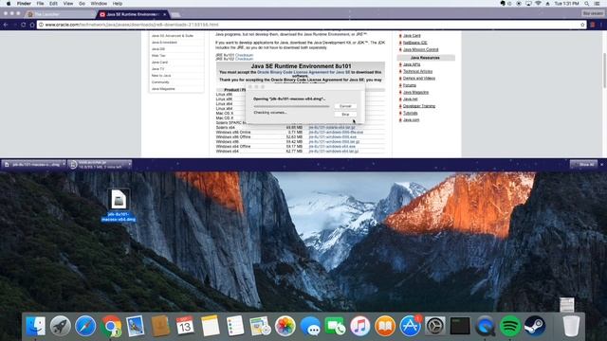Open Reminders list icon in Dock
This screenshot has width=607, height=341.
pyautogui.click(x=235, y=326)
